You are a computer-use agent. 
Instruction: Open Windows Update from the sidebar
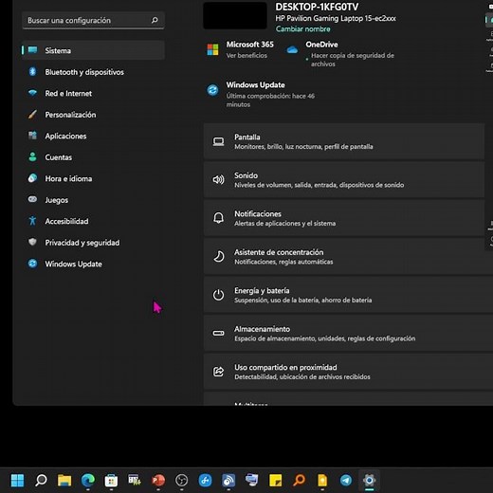(93, 264)
